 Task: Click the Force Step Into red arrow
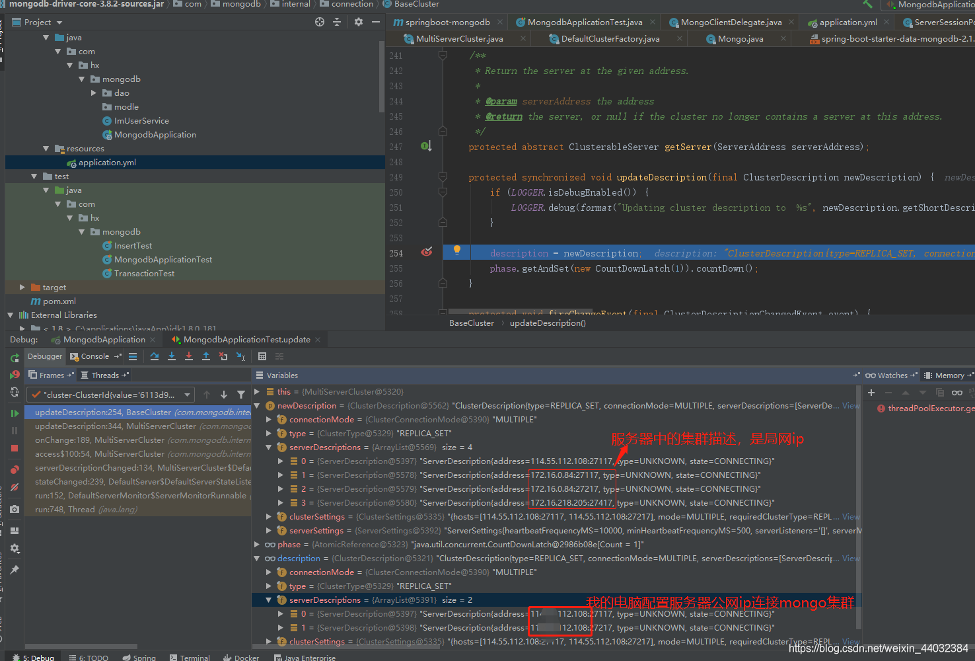[x=189, y=356]
